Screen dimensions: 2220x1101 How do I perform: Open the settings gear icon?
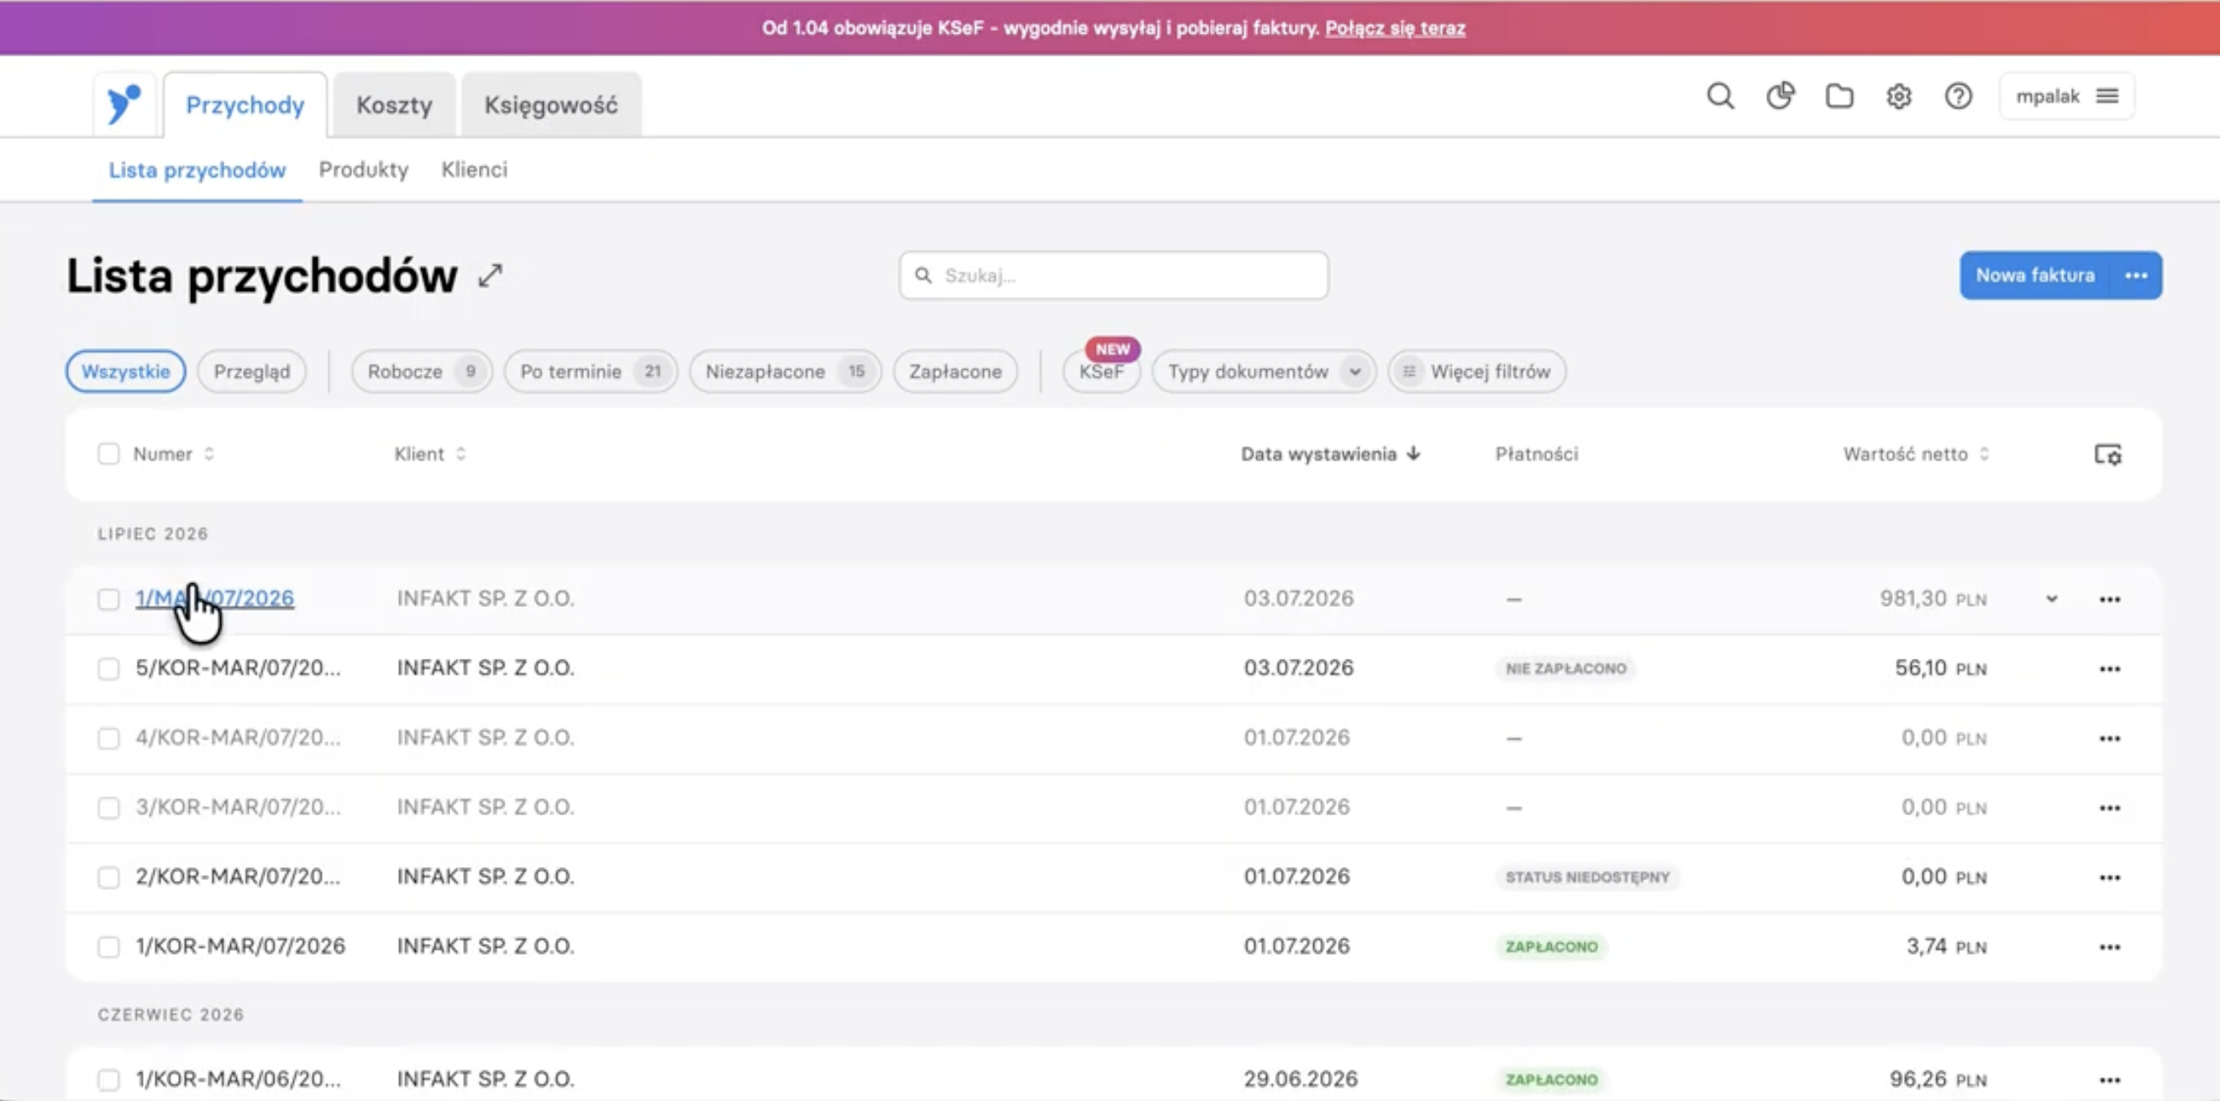click(1899, 96)
